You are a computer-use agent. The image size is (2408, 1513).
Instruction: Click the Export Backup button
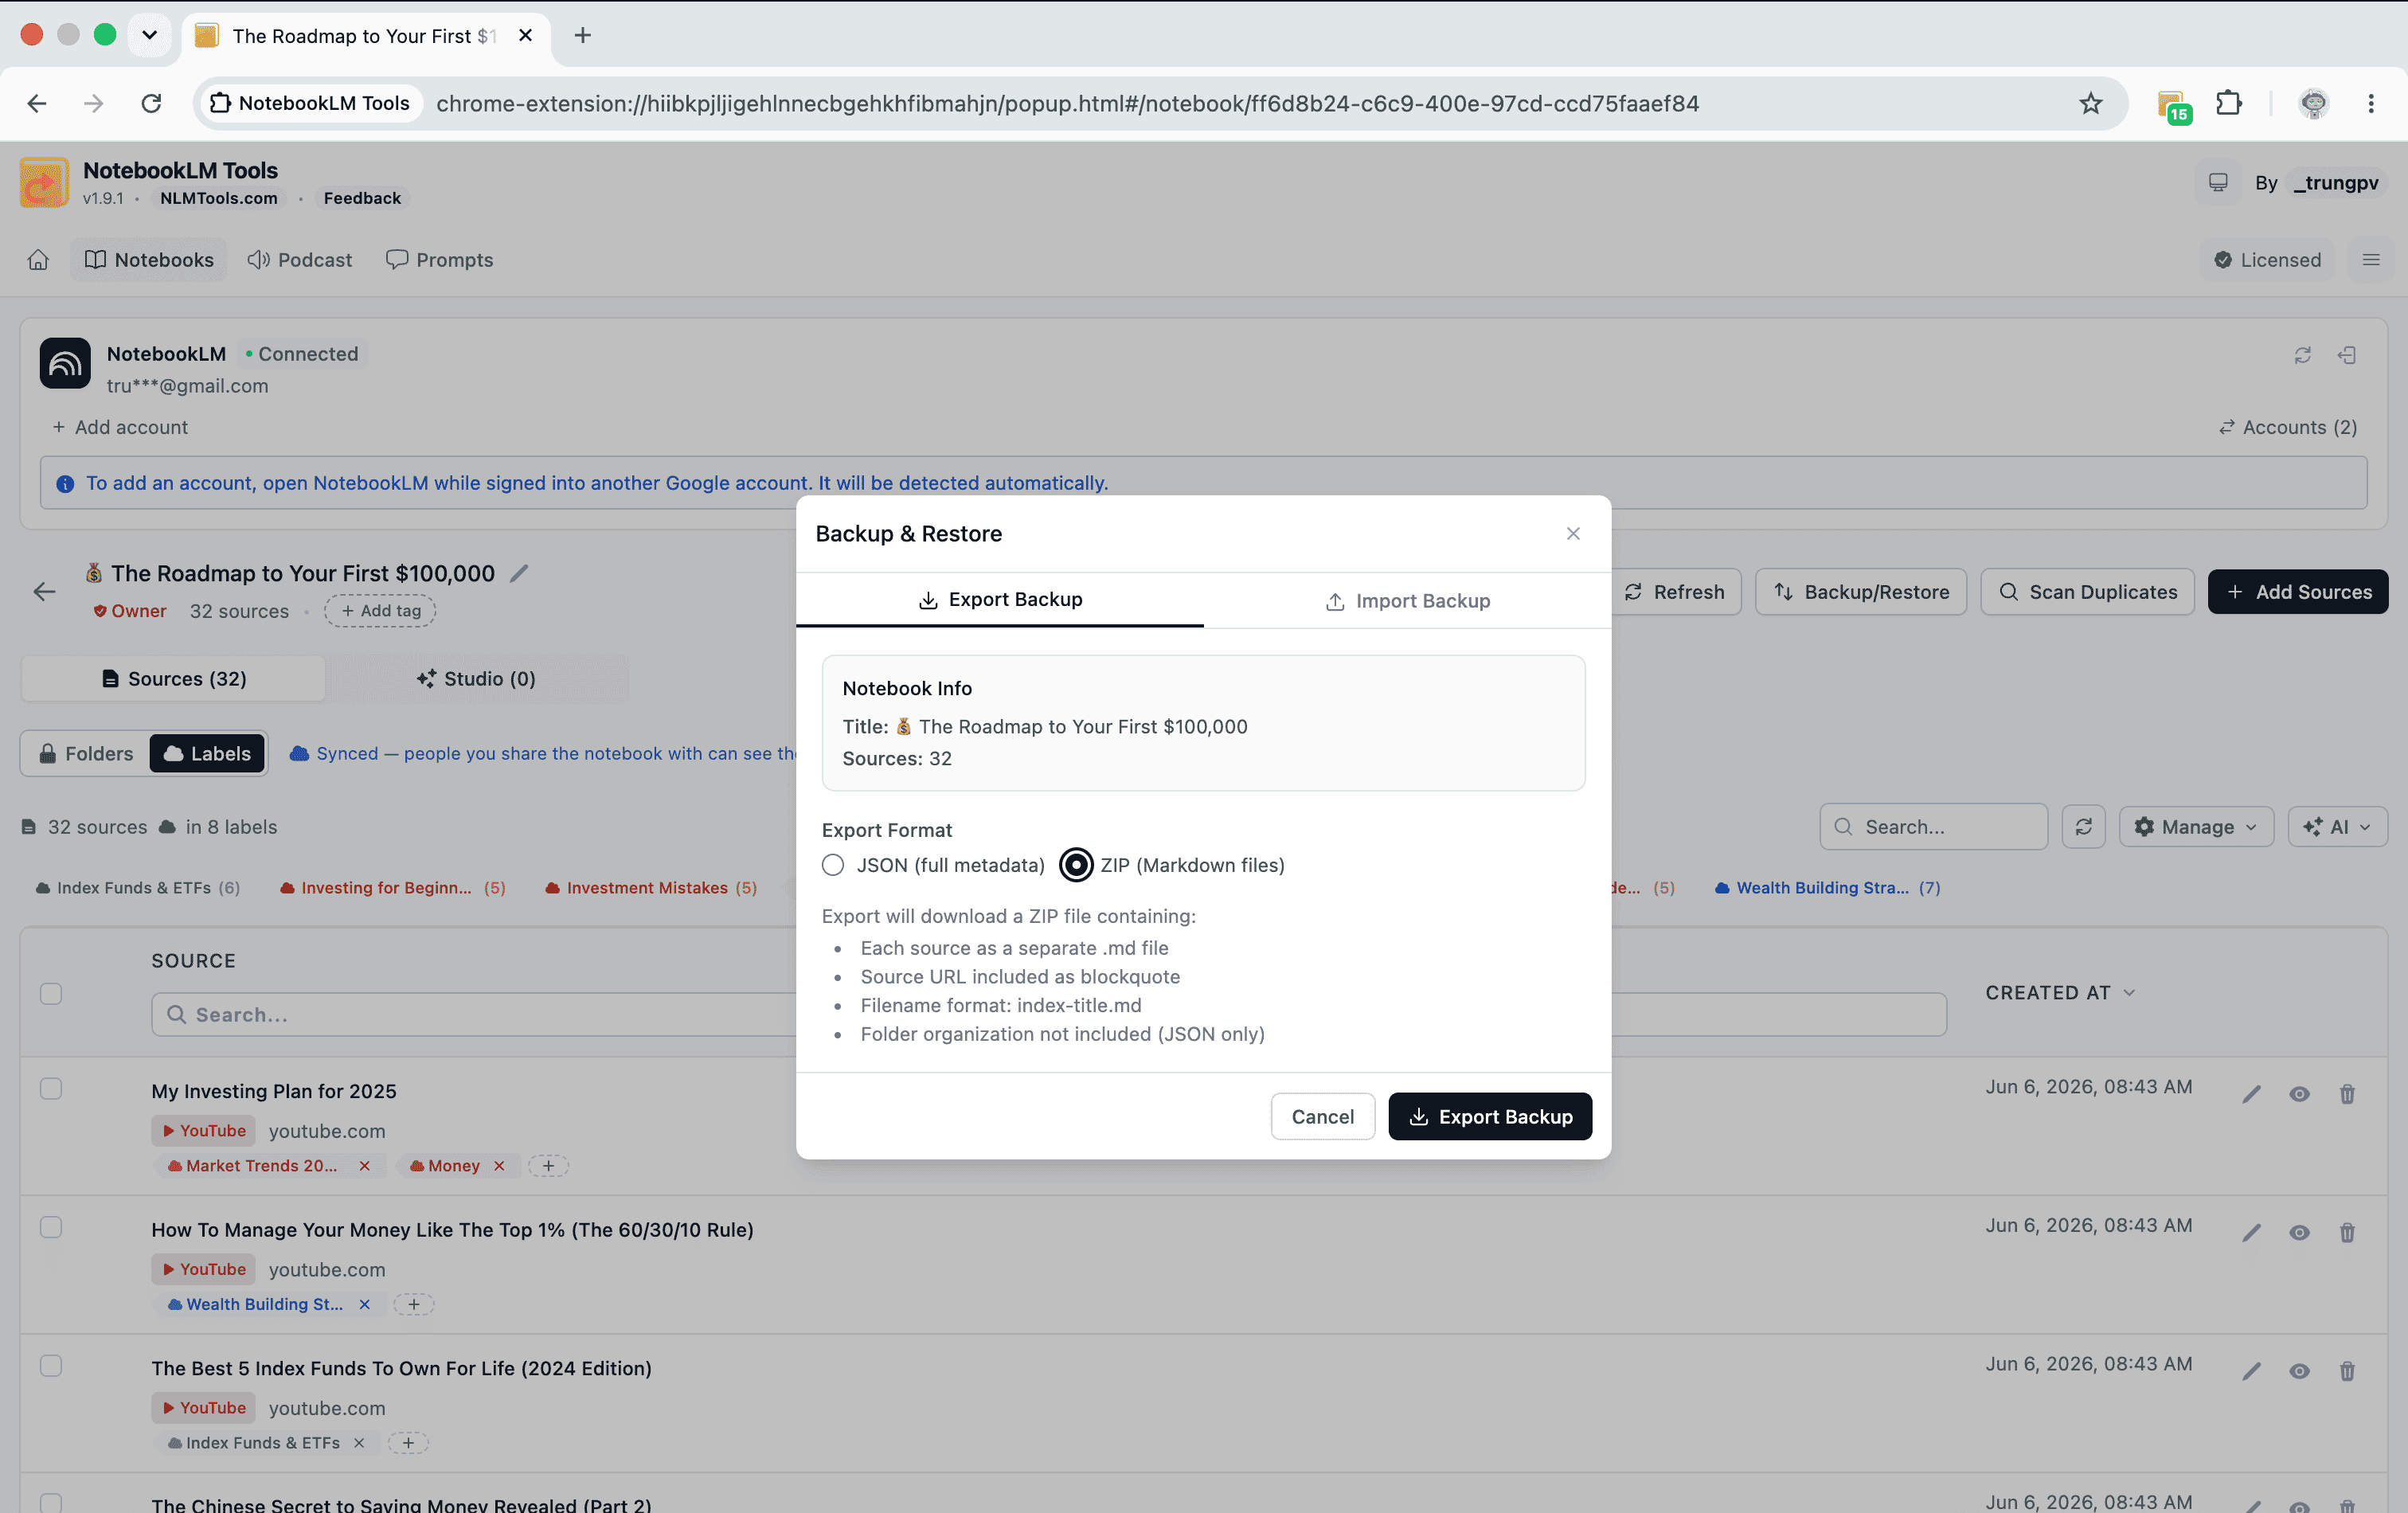coord(1490,1116)
